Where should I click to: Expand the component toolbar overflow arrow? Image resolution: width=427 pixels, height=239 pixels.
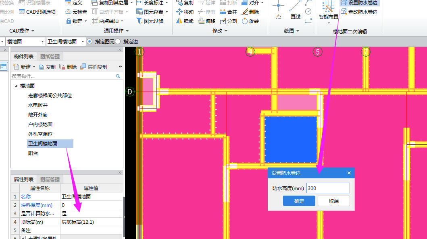tap(120, 67)
